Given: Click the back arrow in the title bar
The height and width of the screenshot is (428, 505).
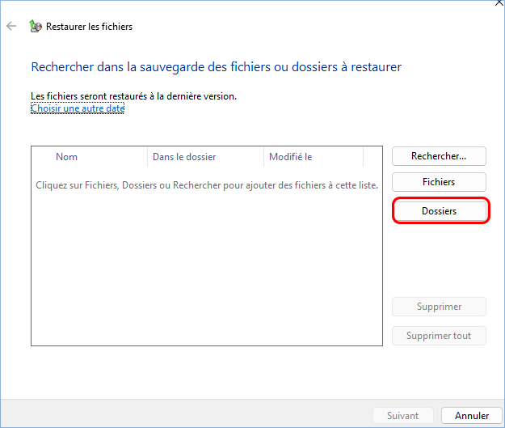Looking at the screenshot, I should pos(11,27).
